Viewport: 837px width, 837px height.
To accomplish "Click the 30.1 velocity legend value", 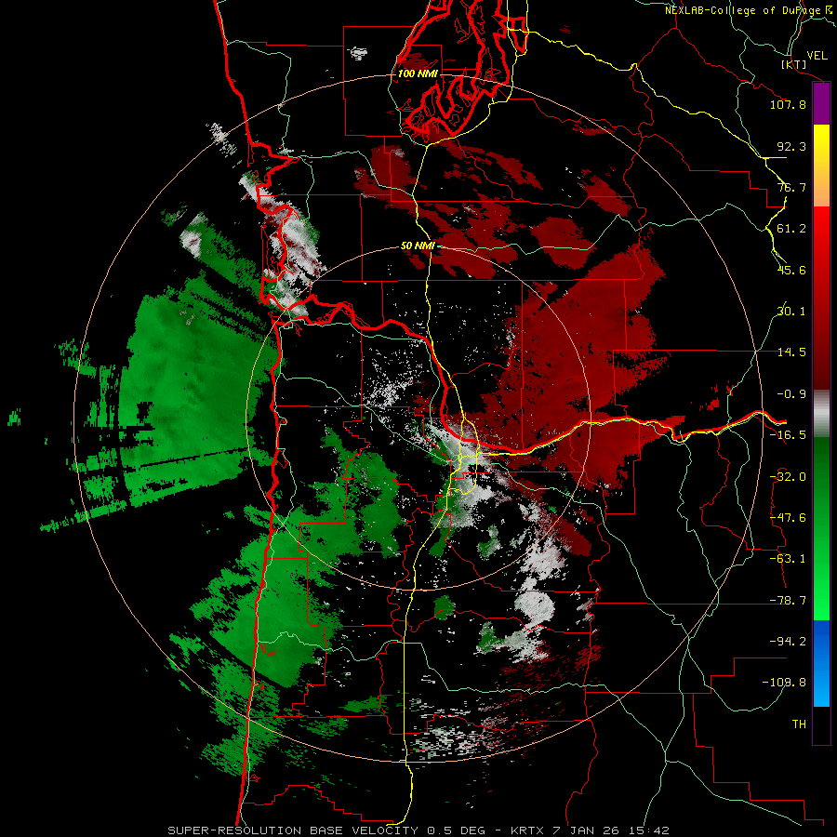I will (x=791, y=312).
